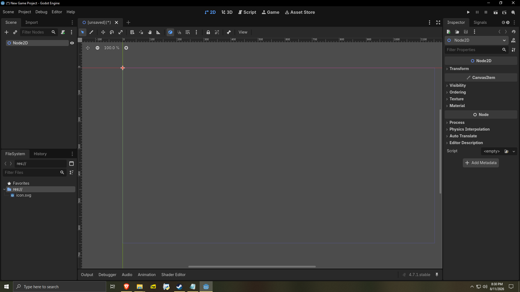Zoom out of the 2D viewport
Screen dimensions: 520x292
pyautogui.click(x=97, y=48)
